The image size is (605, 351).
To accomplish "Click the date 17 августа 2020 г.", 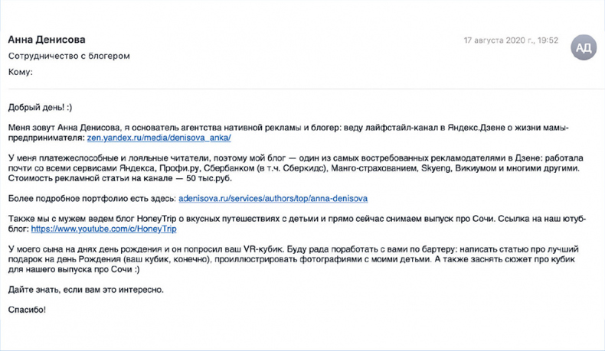I will [x=512, y=40].
